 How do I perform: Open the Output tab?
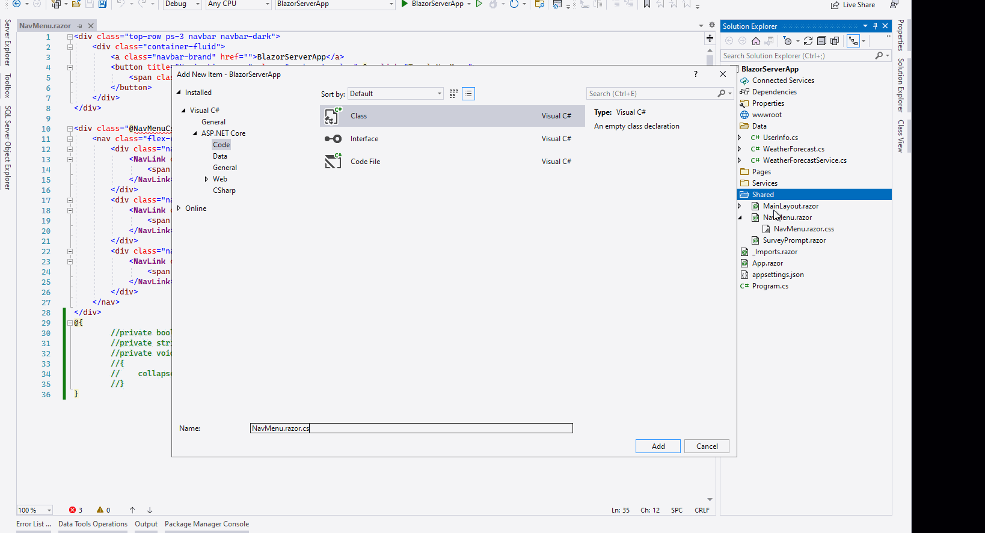click(146, 524)
